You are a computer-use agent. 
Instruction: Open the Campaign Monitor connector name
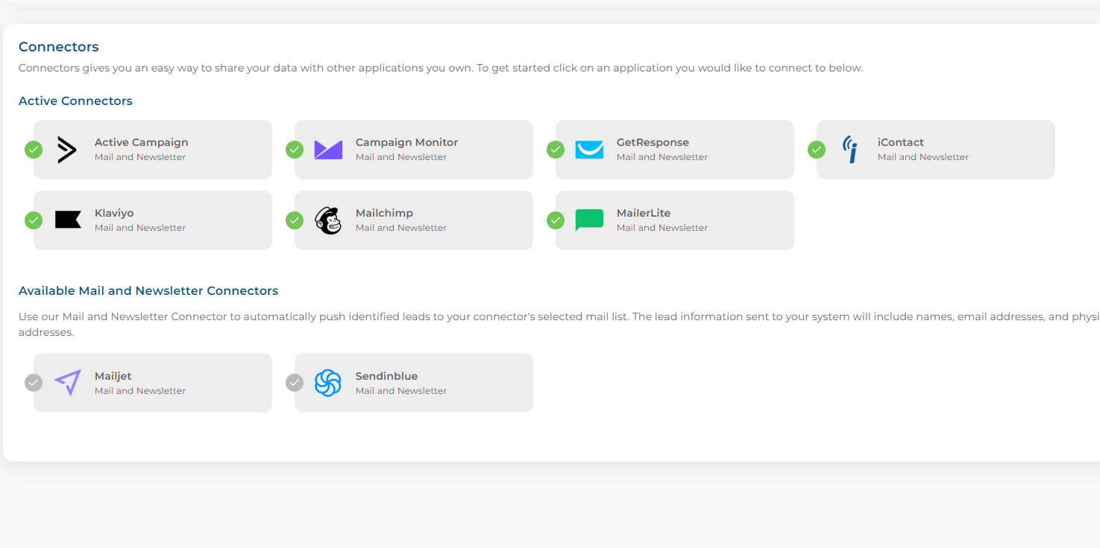406,142
